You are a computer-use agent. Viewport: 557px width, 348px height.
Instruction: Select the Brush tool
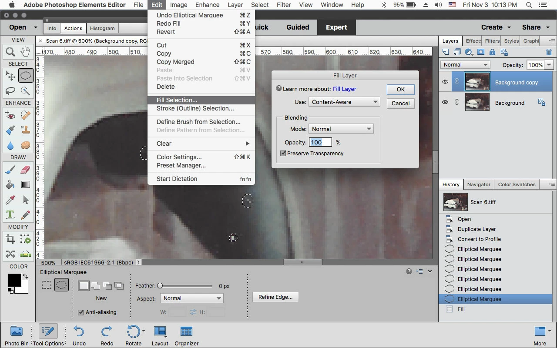pyautogui.click(x=10, y=170)
